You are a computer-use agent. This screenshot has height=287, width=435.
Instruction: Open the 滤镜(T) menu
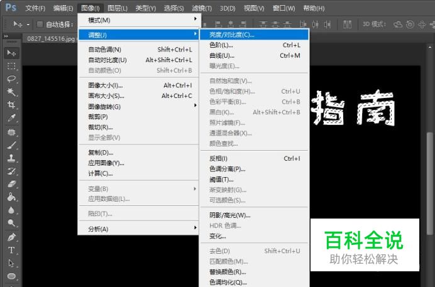click(x=202, y=8)
